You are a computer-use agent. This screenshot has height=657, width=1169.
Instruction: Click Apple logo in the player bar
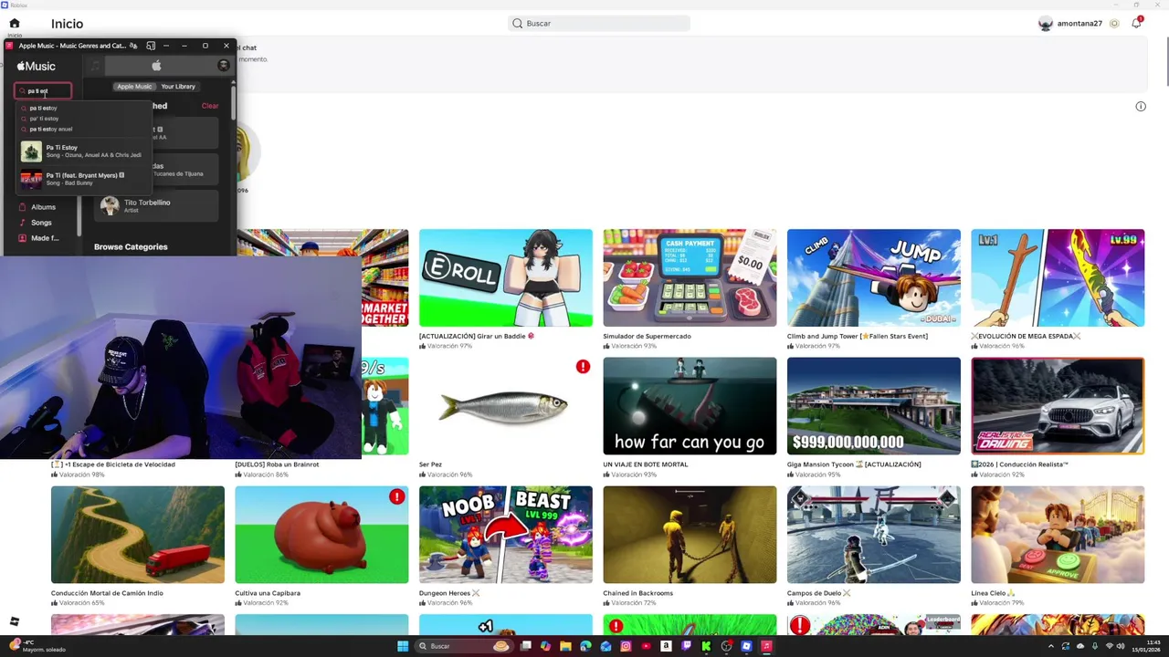(x=156, y=66)
